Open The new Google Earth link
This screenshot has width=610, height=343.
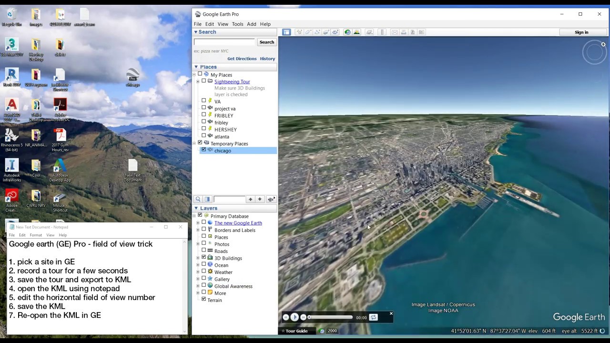click(x=238, y=223)
